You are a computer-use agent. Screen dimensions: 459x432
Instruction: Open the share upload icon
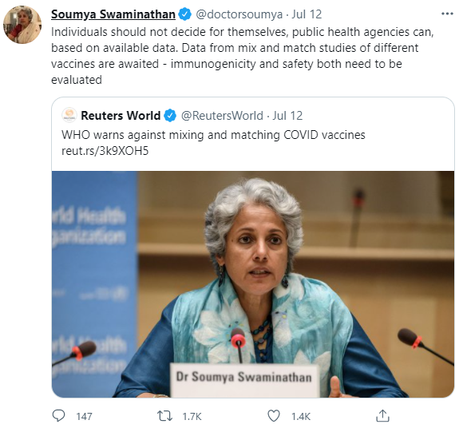click(382, 415)
